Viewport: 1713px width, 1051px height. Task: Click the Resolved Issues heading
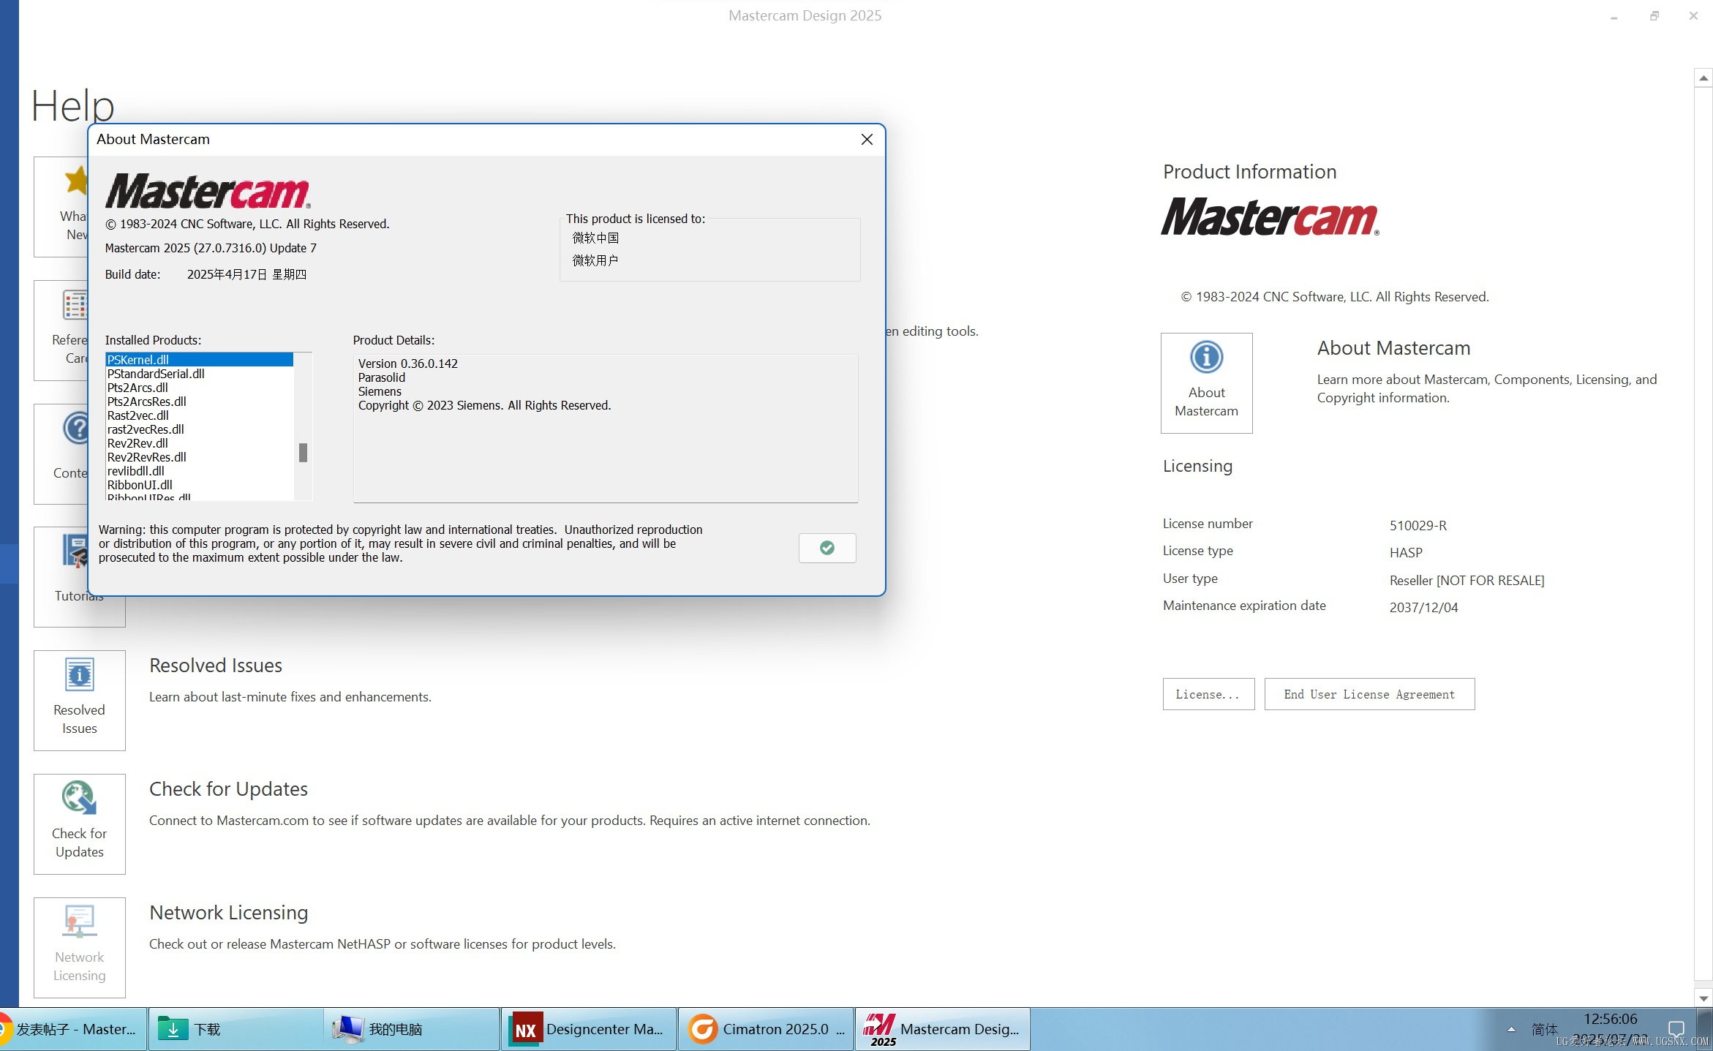[x=216, y=666]
